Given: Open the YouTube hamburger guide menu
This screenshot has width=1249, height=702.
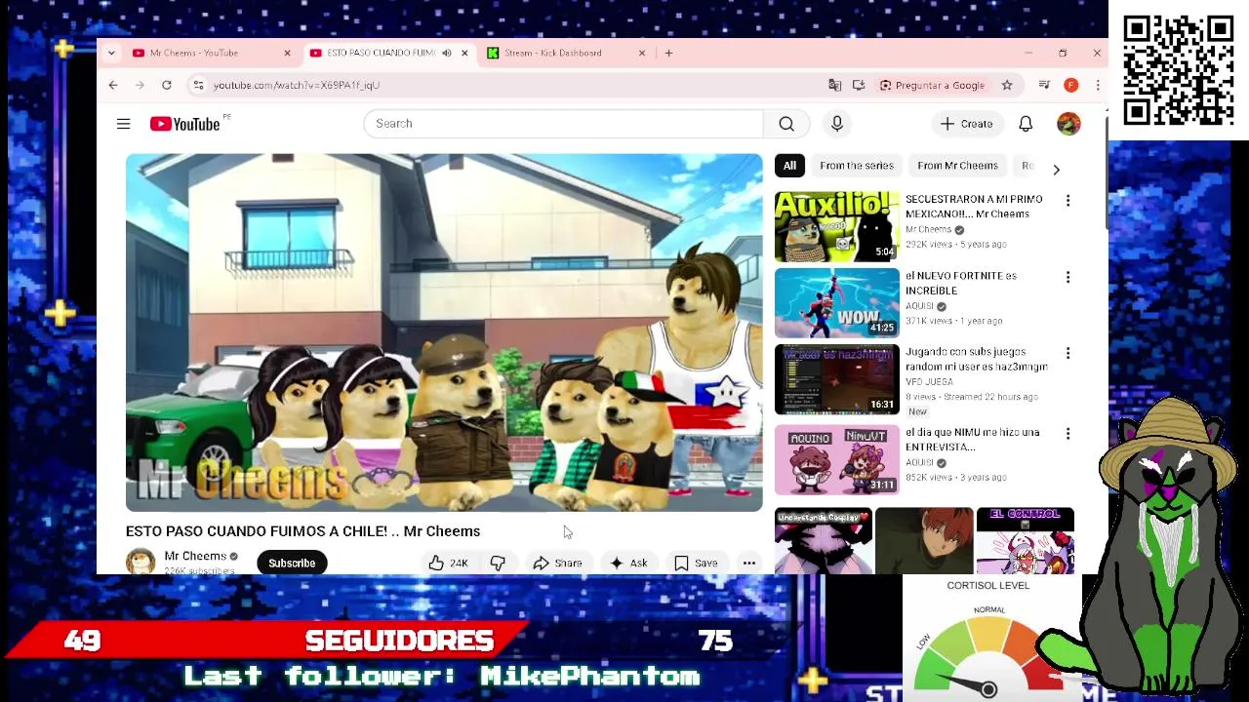Looking at the screenshot, I should (123, 124).
